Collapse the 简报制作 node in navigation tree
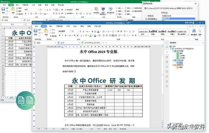 click(x=173, y=65)
